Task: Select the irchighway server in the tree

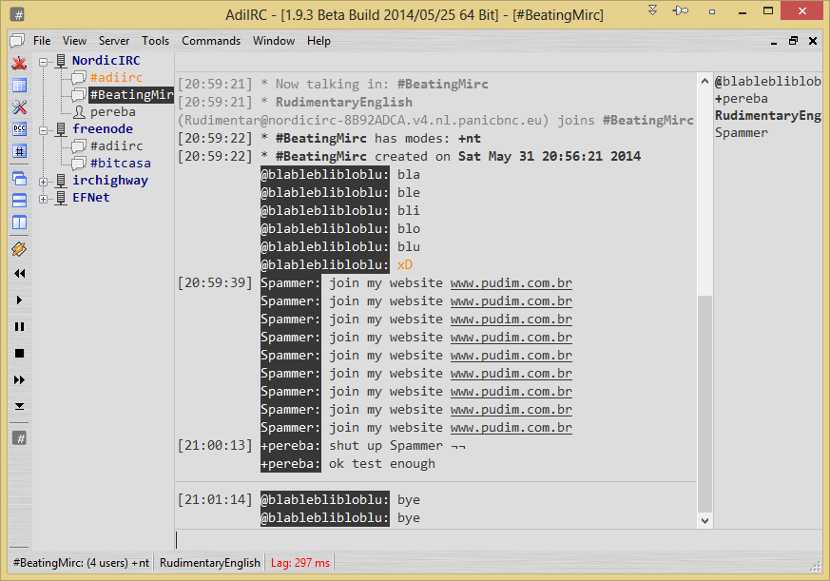Action: click(x=110, y=180)
